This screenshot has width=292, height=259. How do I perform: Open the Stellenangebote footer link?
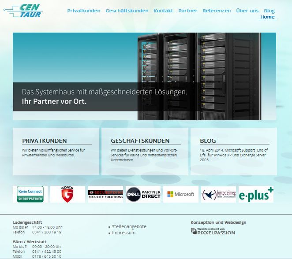(x=129, y=227)
